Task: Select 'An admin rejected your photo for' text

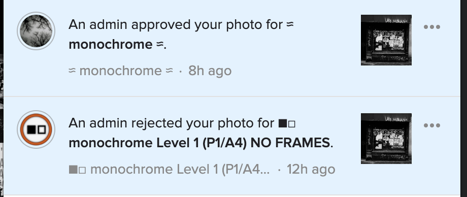Action: [172, 123]
